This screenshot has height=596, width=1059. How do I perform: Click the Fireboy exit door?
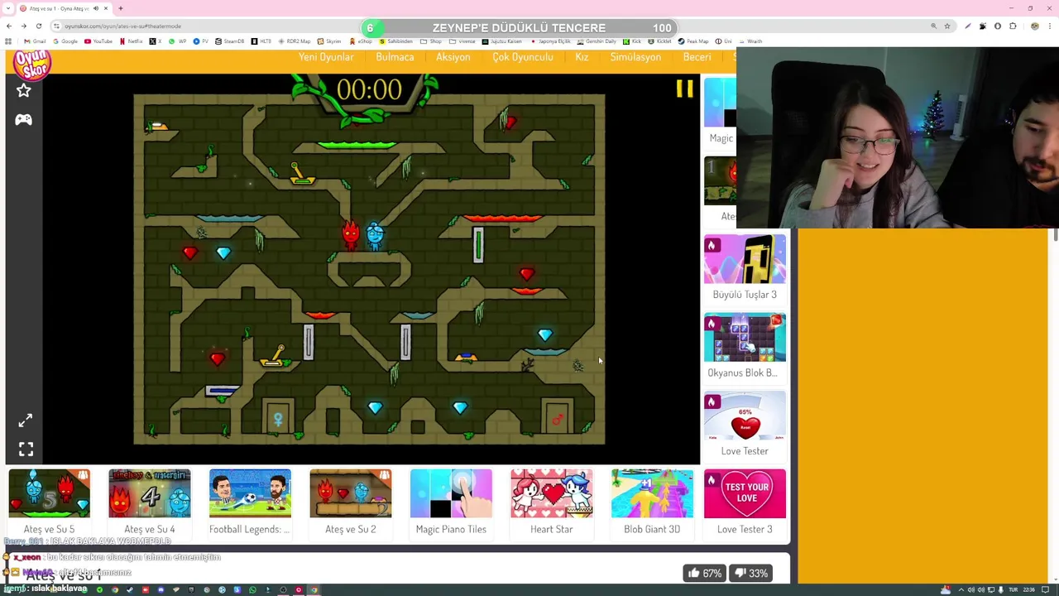click(x=557, y=416)
